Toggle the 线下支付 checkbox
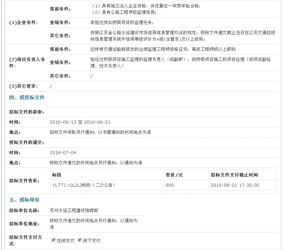The height and width of the screenshot is (250, 284). [x=80, y=240]
